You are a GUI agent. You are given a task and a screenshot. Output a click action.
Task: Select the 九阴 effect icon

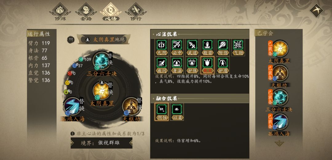tap(162, 47)
